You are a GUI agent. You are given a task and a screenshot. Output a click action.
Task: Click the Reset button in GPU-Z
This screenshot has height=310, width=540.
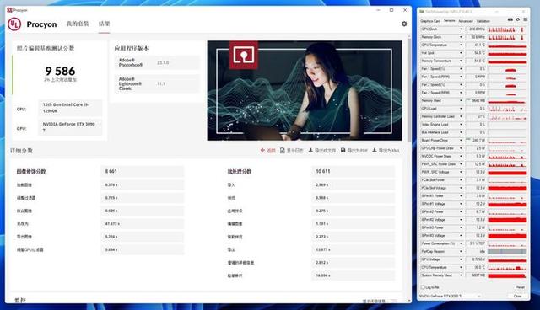(x=520, y=287)
